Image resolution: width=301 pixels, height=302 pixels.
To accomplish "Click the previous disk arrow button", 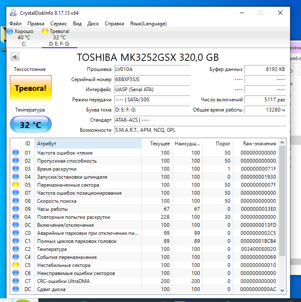I will pyautogui.click(x=15, y=57).
